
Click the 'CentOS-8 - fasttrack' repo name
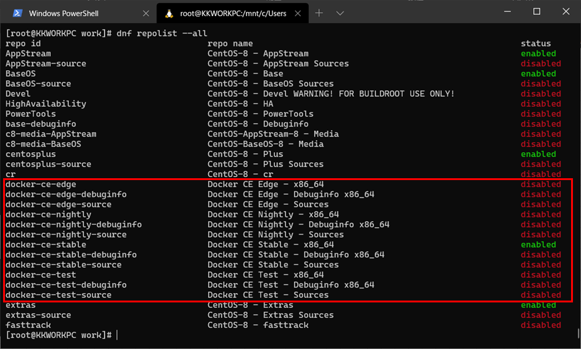[x=258, y=325]
